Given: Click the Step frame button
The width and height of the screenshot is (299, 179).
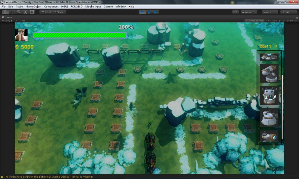Looking at the screenshot, I should tap(156, 12).
